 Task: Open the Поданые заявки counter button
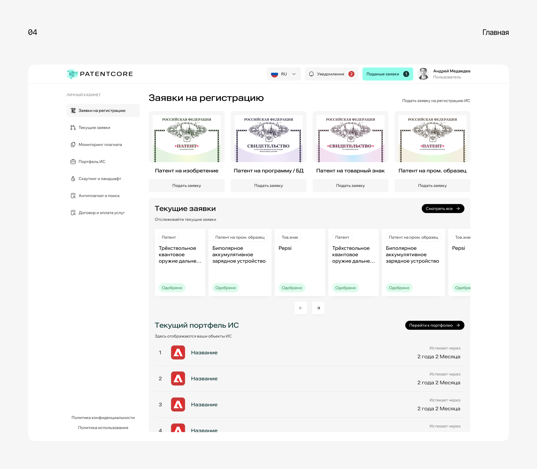point(387,74)
